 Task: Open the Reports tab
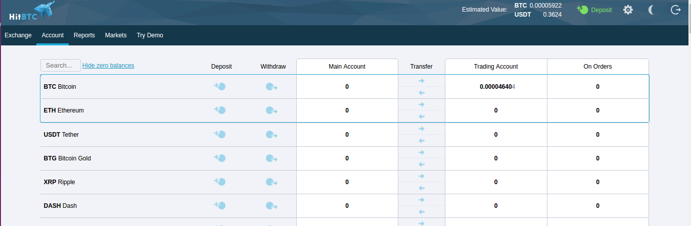(x=84, y=35)
